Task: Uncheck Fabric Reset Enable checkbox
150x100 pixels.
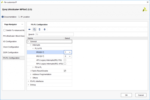Action: tap(65, 71)
